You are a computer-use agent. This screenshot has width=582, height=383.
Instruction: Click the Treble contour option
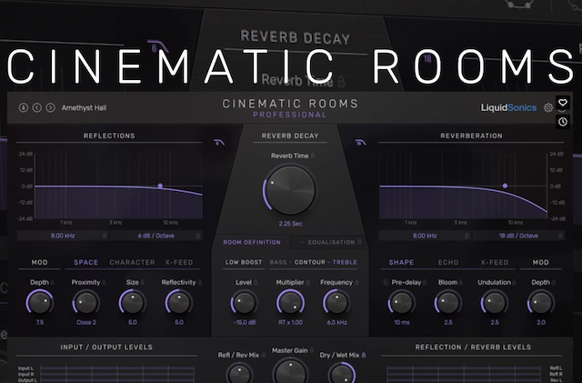pyautogui.click(x=345, y=262)
